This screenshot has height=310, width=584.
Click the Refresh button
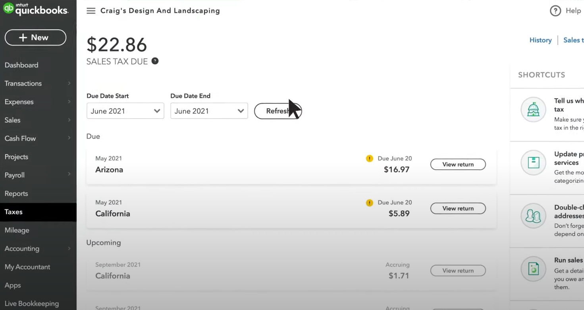click(278, 111)
